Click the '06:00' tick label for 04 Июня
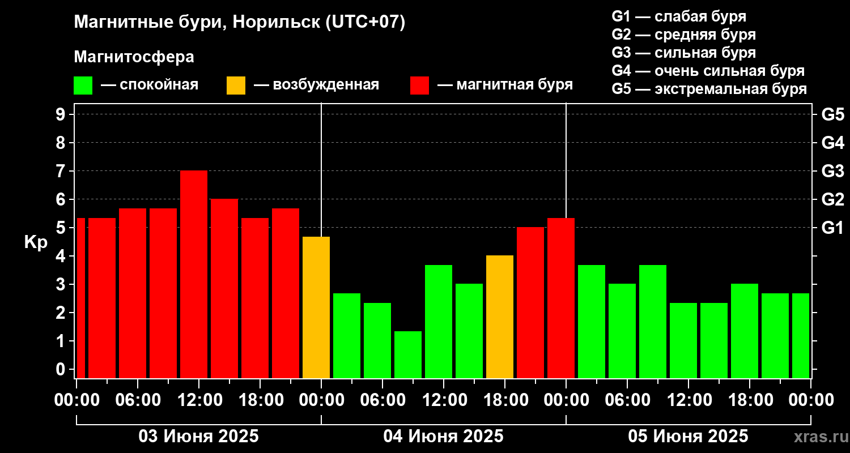 382,400
